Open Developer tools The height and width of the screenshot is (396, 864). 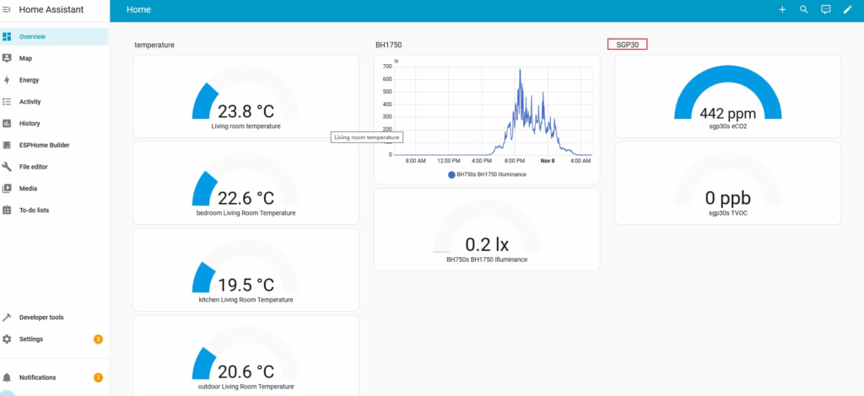coord(40,318)
